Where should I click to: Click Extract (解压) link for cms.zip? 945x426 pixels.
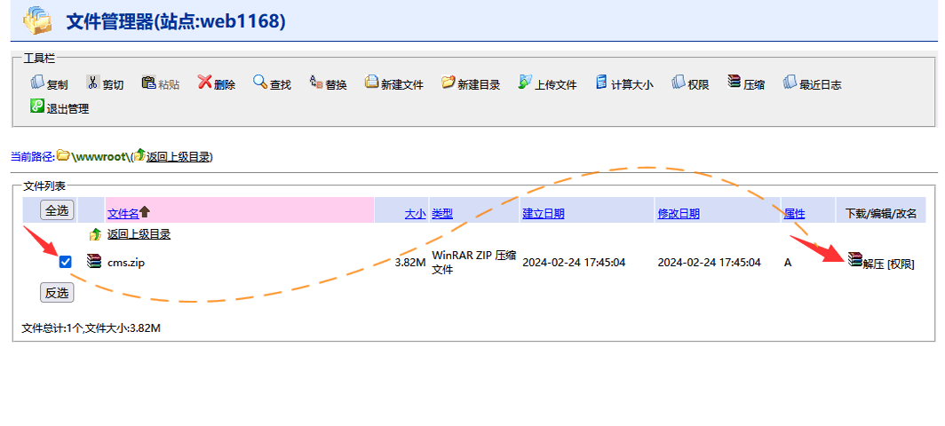point(872,264)
